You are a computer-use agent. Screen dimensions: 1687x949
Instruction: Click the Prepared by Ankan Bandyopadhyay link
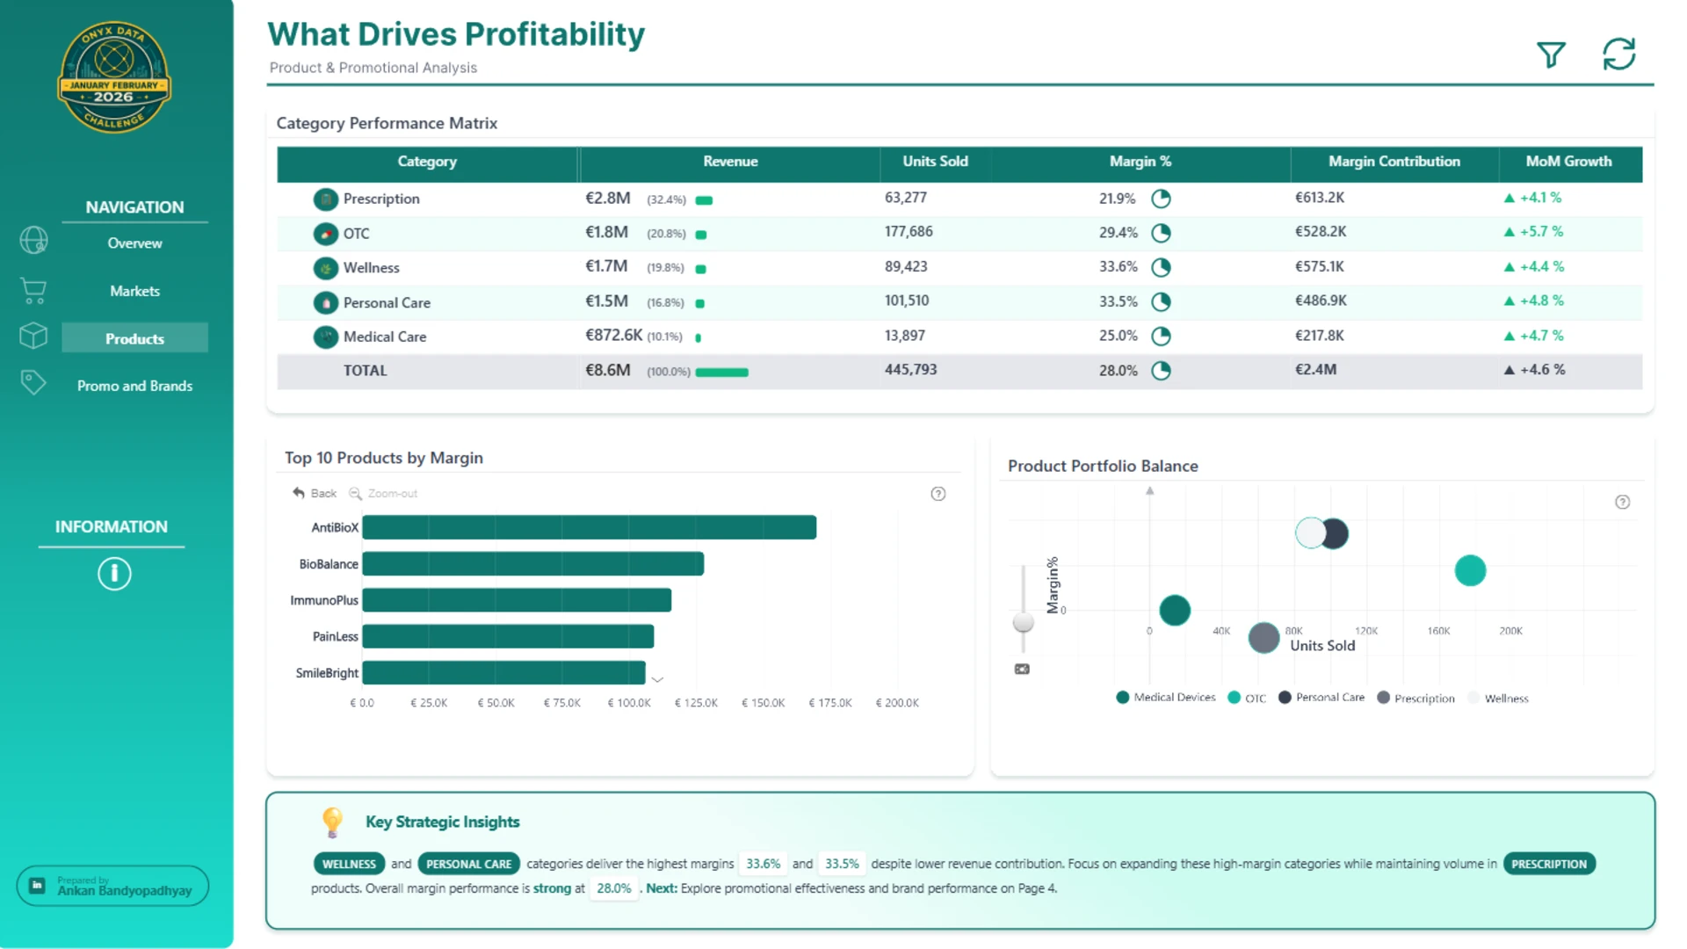112,886
